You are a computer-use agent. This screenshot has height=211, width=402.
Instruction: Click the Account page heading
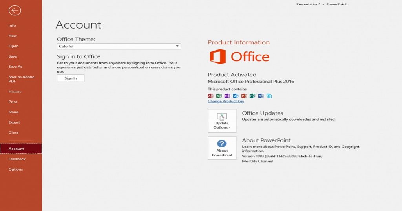point(79,25)
